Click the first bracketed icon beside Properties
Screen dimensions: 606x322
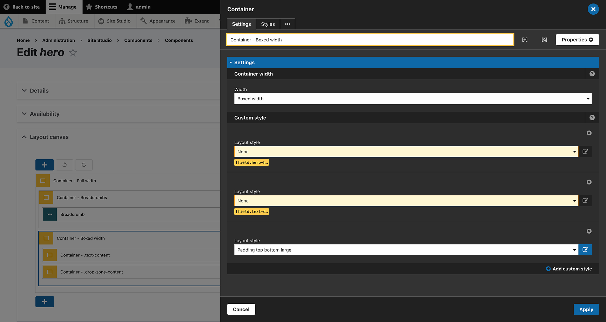[525, 40]
